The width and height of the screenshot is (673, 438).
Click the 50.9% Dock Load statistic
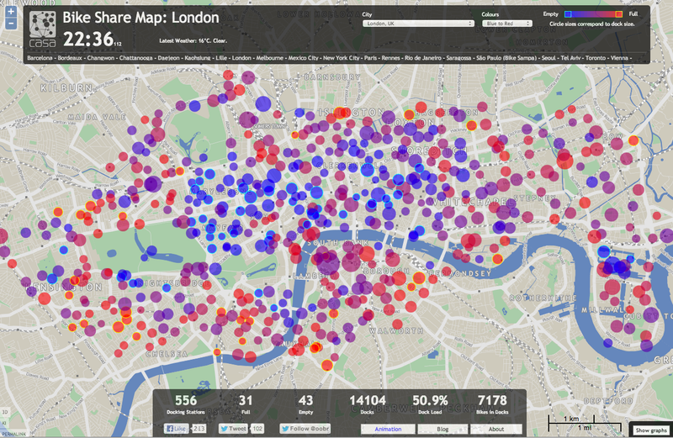[x=430, y=404]
